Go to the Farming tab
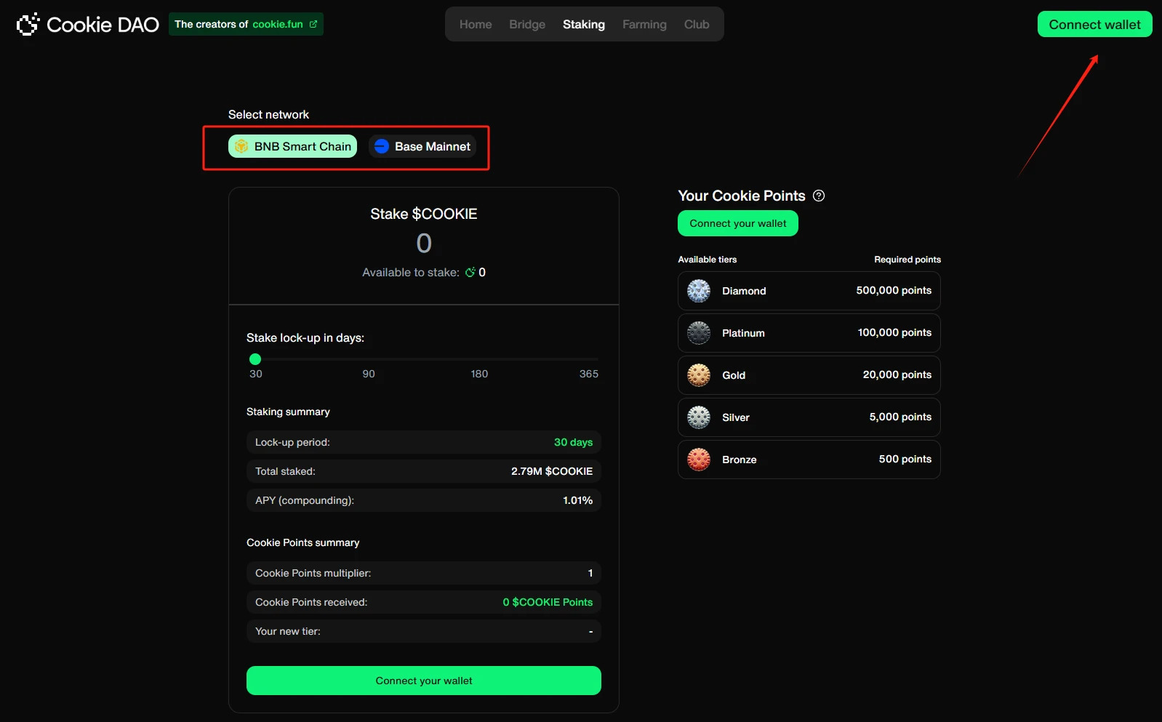The image size is (1162, 722). click(x=644, y=24)
